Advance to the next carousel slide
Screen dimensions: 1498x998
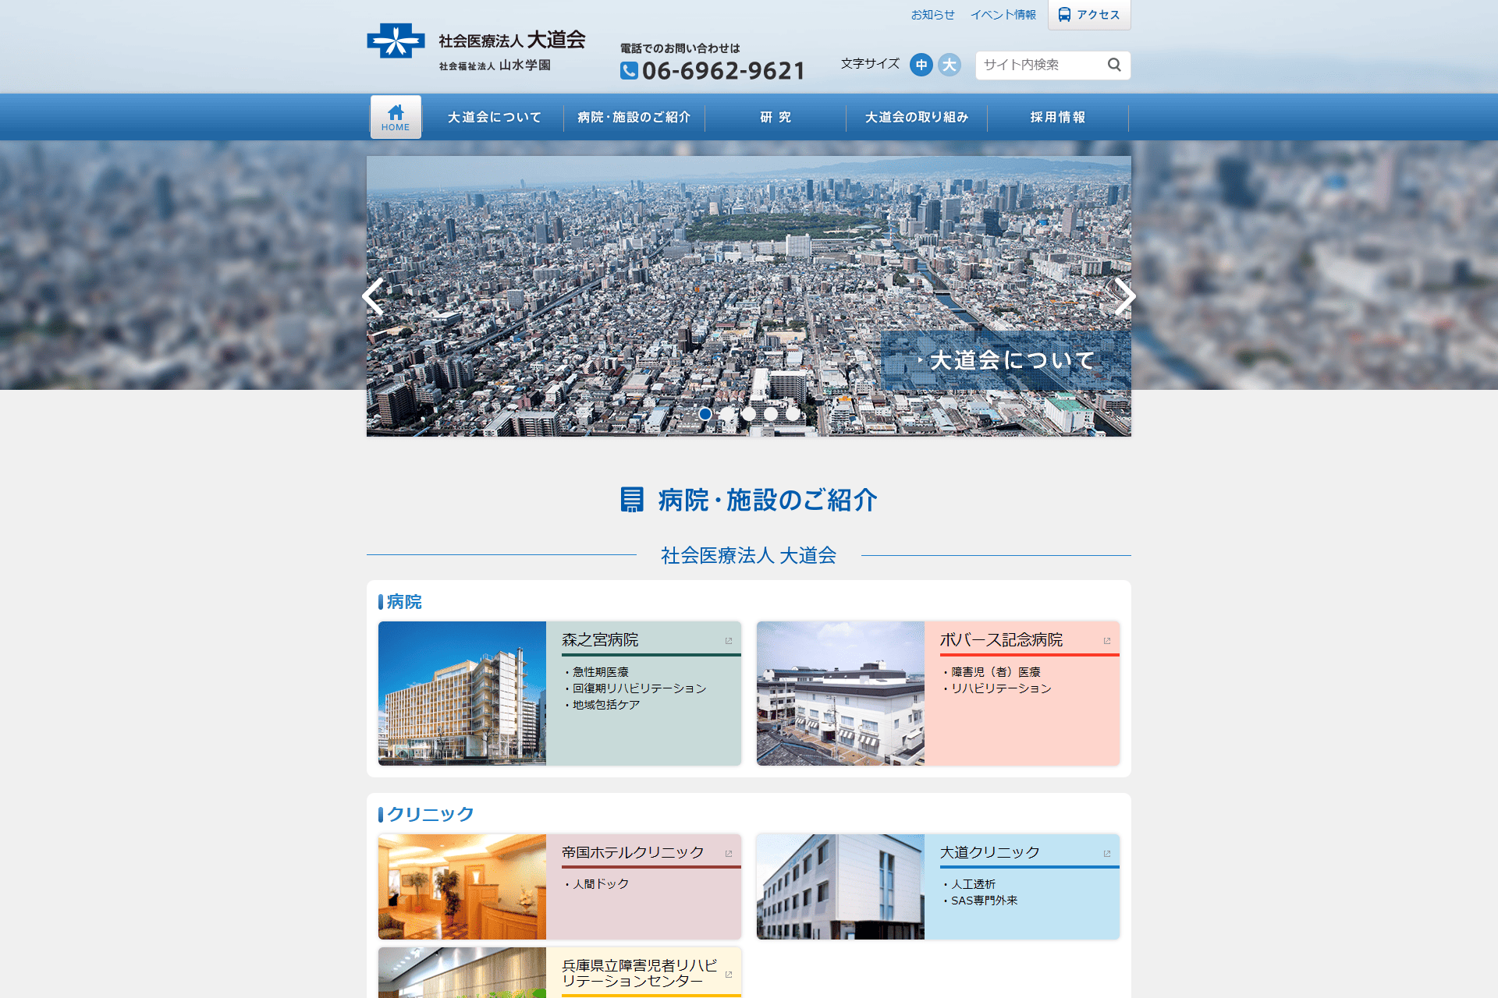point(1123,296)
